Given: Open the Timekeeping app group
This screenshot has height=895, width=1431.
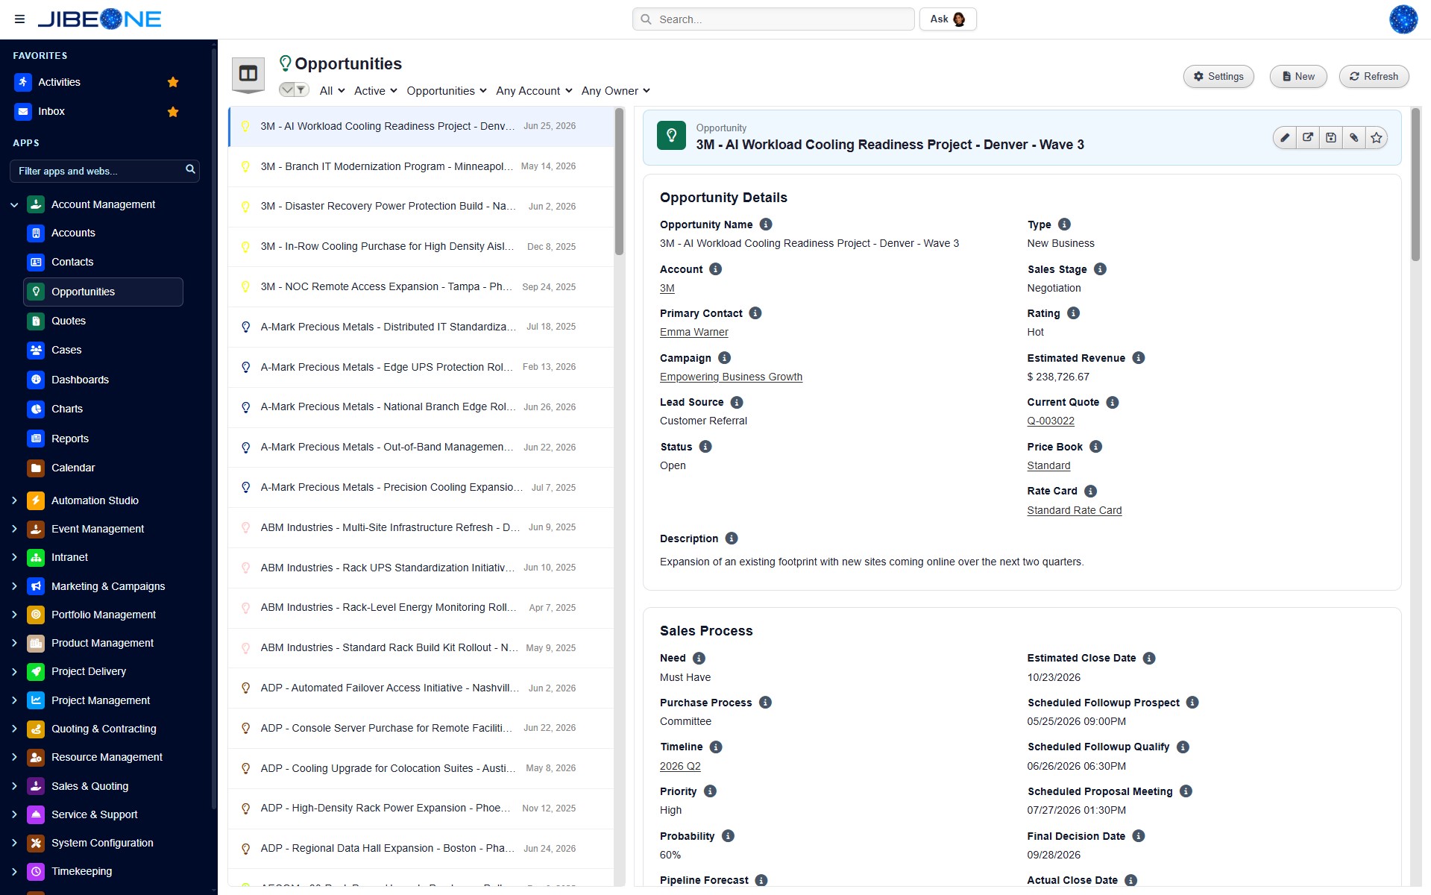Looking at the screenshot, I should pyautogui.click(x=81, y=872).
